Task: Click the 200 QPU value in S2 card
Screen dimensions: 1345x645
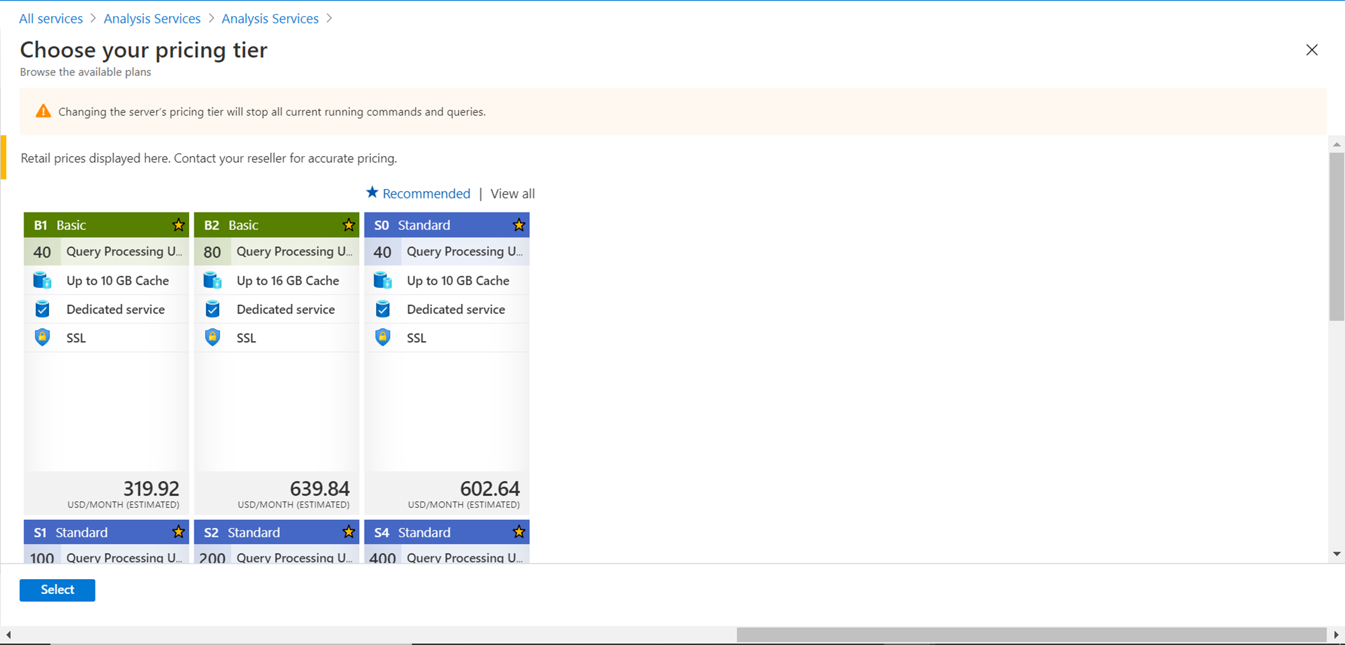Action: point(213,558)
